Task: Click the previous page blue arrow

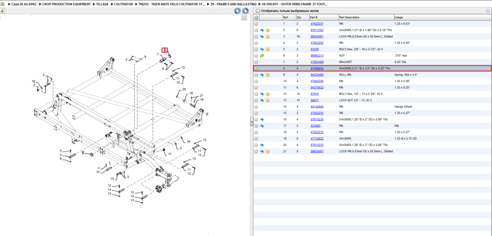Action: [x=238, y=11]
